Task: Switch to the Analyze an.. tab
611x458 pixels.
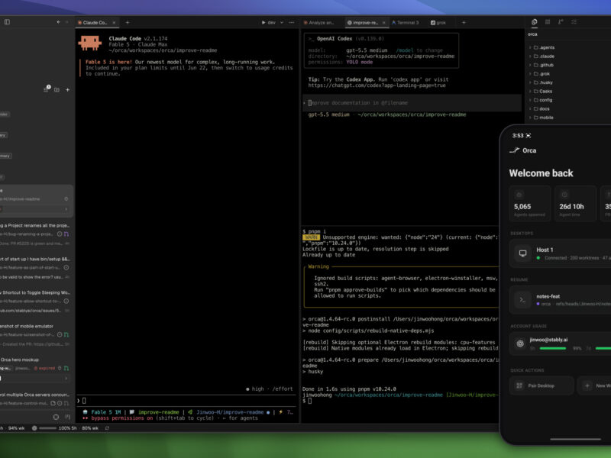Action: click(x=322, y=23)
